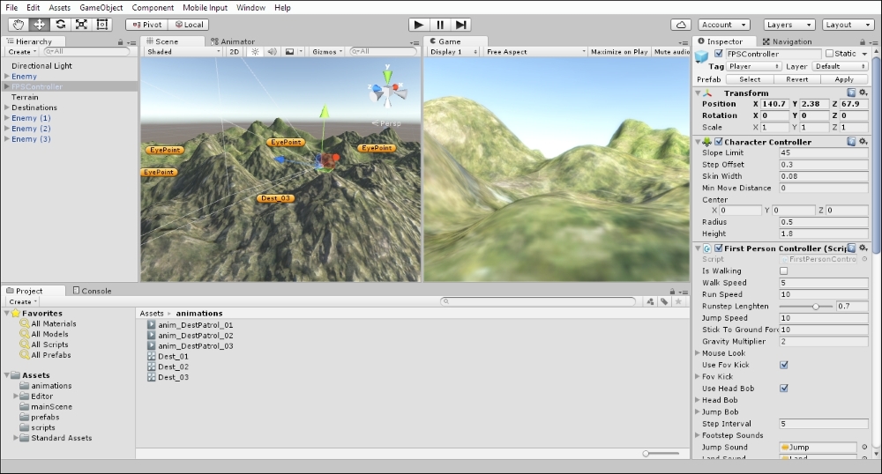Click prefab Revert button

(797, 79)
